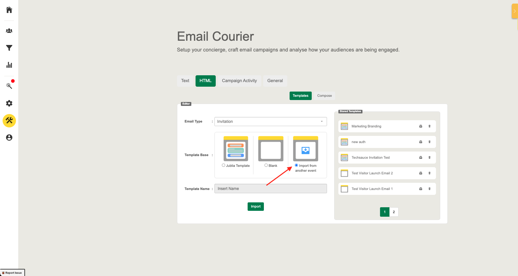Select the Blank template radio button
Viewport: 518px width, 276px height.
click(x=266, y=165)
